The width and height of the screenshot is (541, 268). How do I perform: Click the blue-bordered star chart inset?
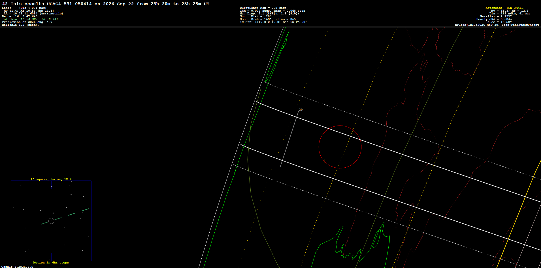51,221
